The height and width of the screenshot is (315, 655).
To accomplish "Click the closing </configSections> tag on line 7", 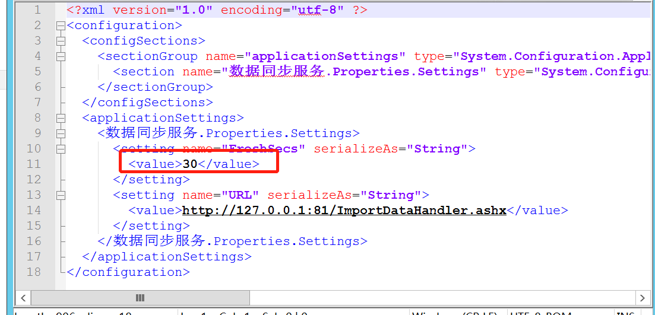I will 148,103.
